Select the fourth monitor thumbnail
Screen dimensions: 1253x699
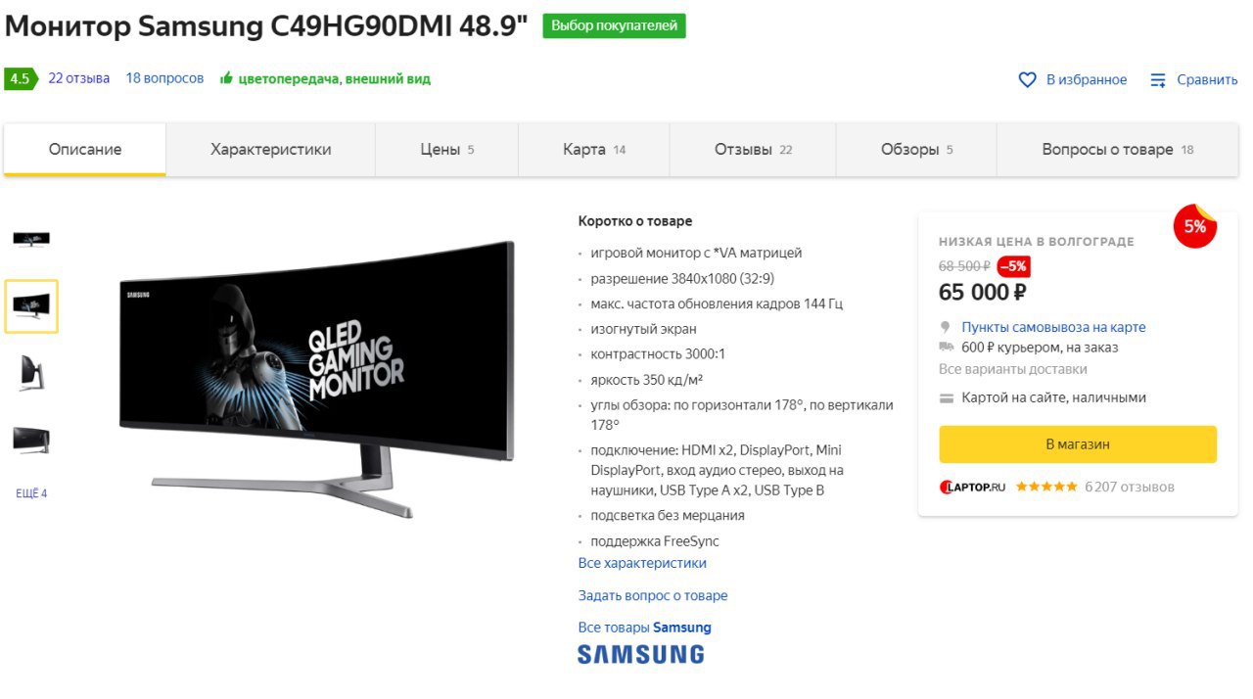(31, 441)
